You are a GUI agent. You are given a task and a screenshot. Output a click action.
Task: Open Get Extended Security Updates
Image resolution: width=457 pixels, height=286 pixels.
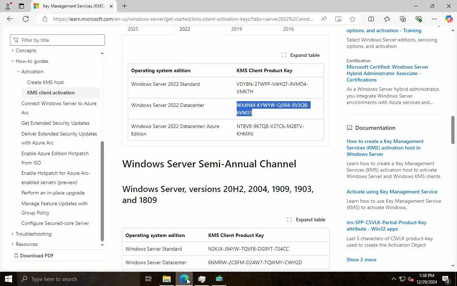coord(55,123)
